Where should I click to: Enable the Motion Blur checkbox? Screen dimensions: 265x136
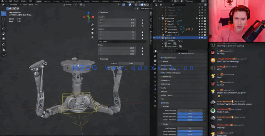[x=162, y=77]
